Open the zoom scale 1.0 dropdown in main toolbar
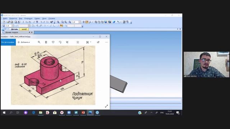 [x=79, y=22]
